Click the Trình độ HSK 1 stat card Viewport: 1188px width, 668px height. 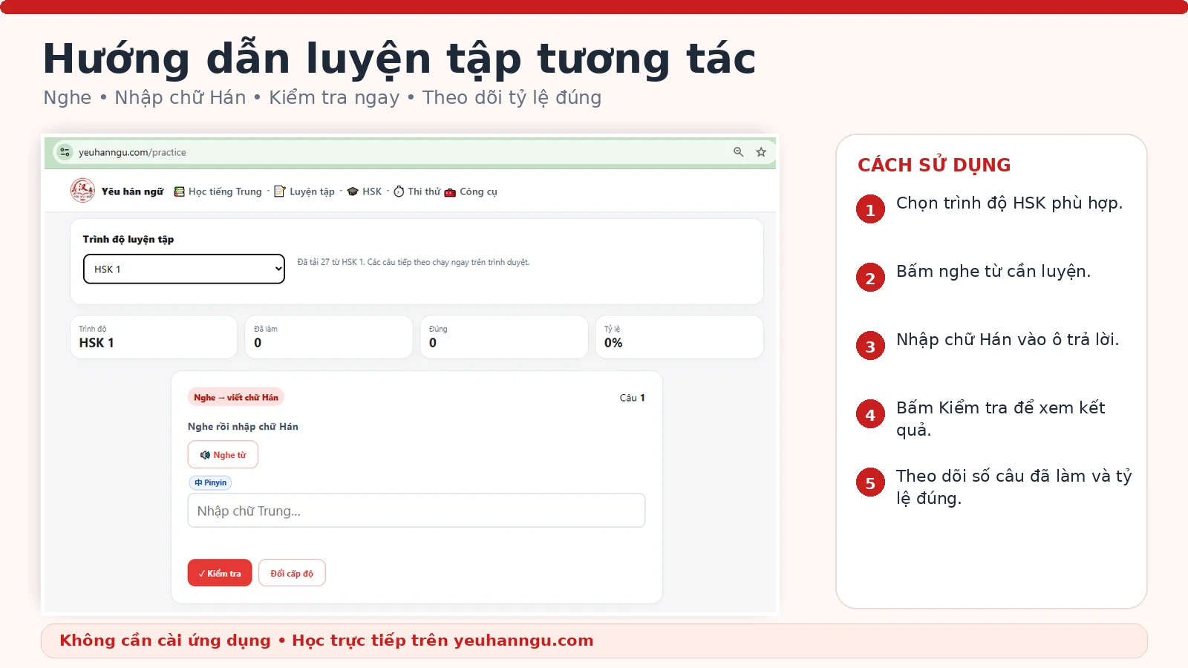154,337
